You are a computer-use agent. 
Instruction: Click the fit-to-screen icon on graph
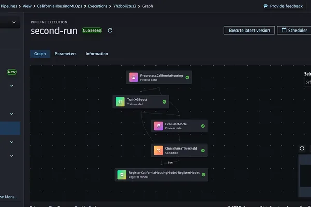point(302,149)
